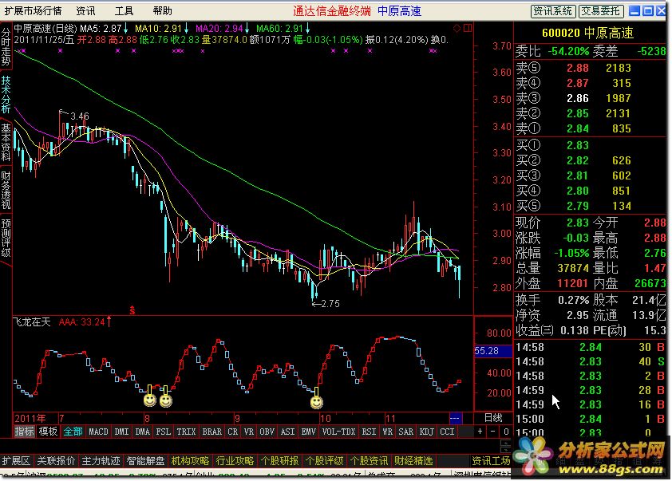Image resolution: width=672 pixels, height=481 pixels.
Task: Switch to the WR indicator
Action: click(387, 432)
